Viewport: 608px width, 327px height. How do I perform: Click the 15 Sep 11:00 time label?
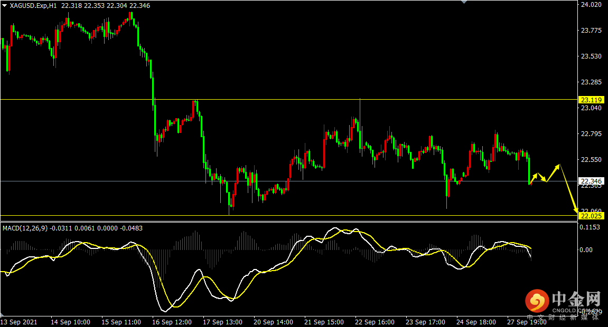121,322
